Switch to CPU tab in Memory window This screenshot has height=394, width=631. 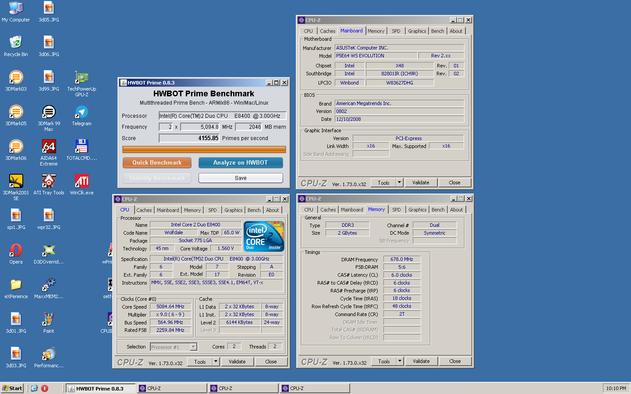(309, 210)
